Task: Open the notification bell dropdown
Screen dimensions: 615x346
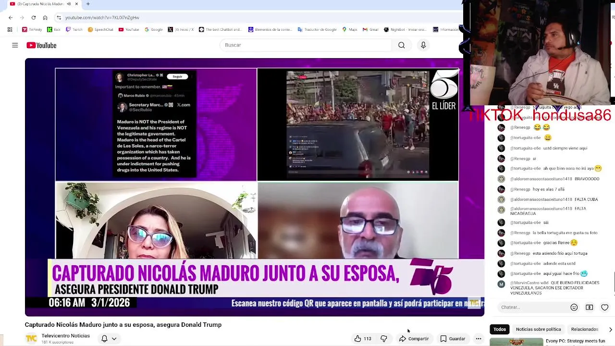Action: pos(109,339)
